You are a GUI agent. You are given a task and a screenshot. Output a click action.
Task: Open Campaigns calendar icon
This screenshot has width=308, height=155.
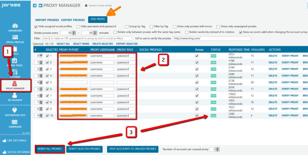tap(14, 122)
